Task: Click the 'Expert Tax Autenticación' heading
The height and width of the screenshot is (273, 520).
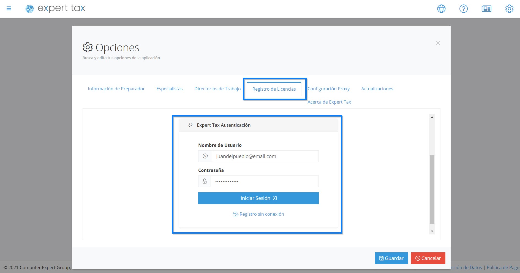Action: pyautogui.click(x=224, y=125)
